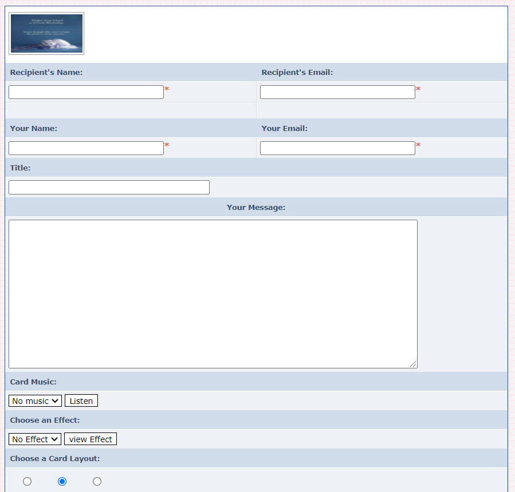Select the Title text box
Image resolution: width=515 pixels, height=492 pixels.
[x=109, y=187]
